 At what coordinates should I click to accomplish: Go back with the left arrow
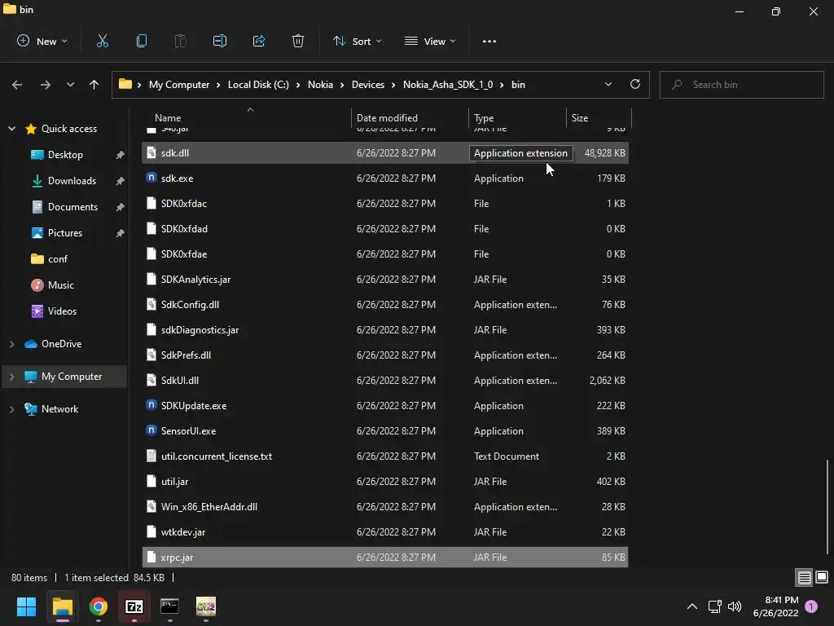click(17, 85)
